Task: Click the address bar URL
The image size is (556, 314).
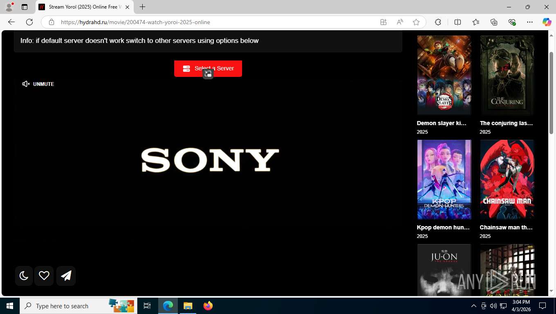Action: (135, 22)
